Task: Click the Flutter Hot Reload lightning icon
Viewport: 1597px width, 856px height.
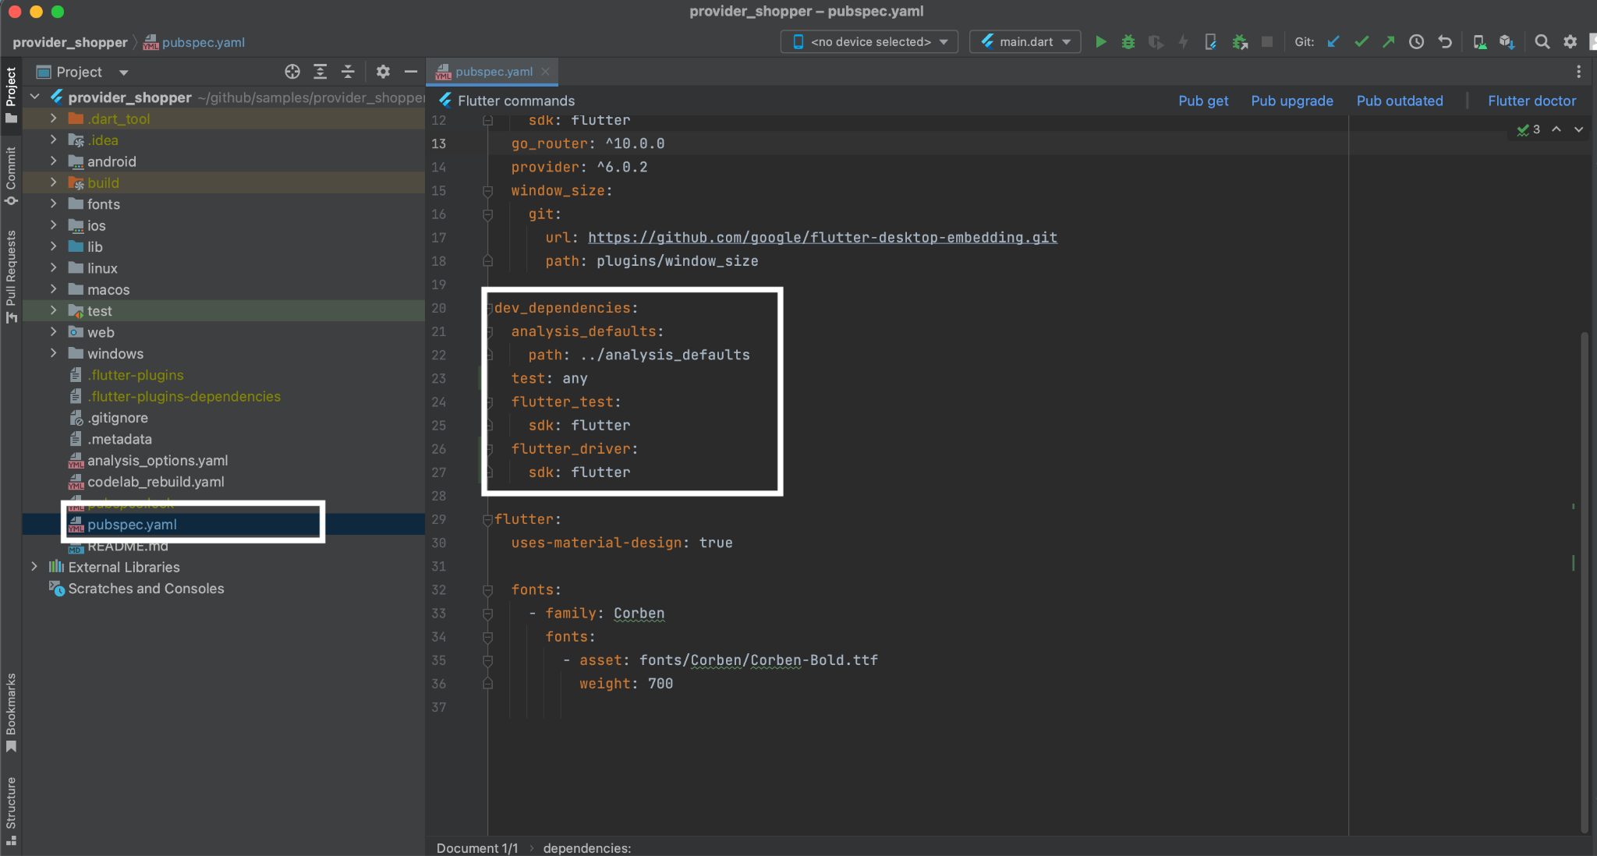Action: [1183, 42]
